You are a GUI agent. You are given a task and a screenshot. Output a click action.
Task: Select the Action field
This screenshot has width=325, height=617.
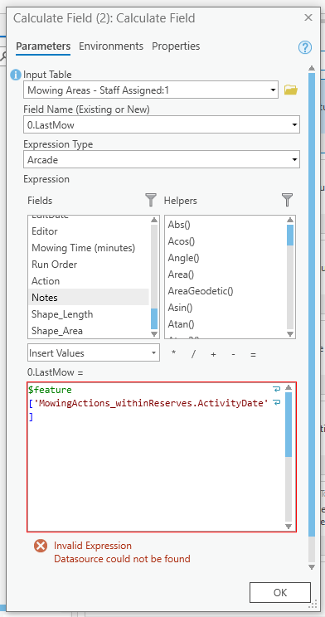[89, 281]
